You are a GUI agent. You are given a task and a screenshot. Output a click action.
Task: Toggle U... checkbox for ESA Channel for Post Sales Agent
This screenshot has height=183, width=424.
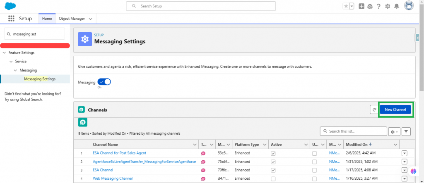[315, 153]
